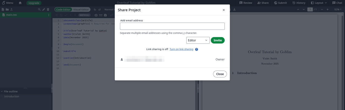
Task: Create a new file in file tree
Action: pos(3,9)
